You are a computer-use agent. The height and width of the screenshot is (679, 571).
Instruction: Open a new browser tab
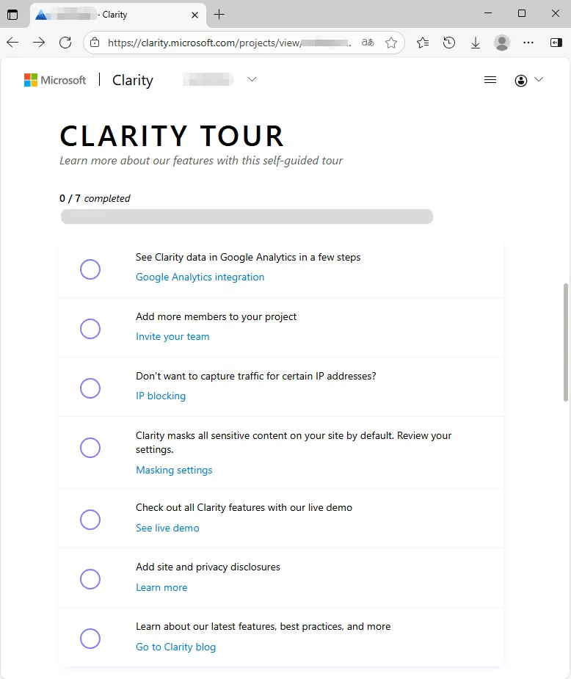(219, 15)
